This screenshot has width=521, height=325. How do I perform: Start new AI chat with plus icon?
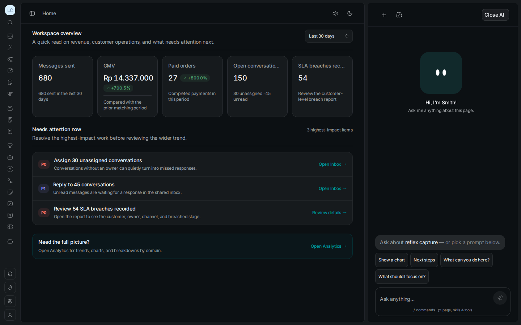coord(384,15)
